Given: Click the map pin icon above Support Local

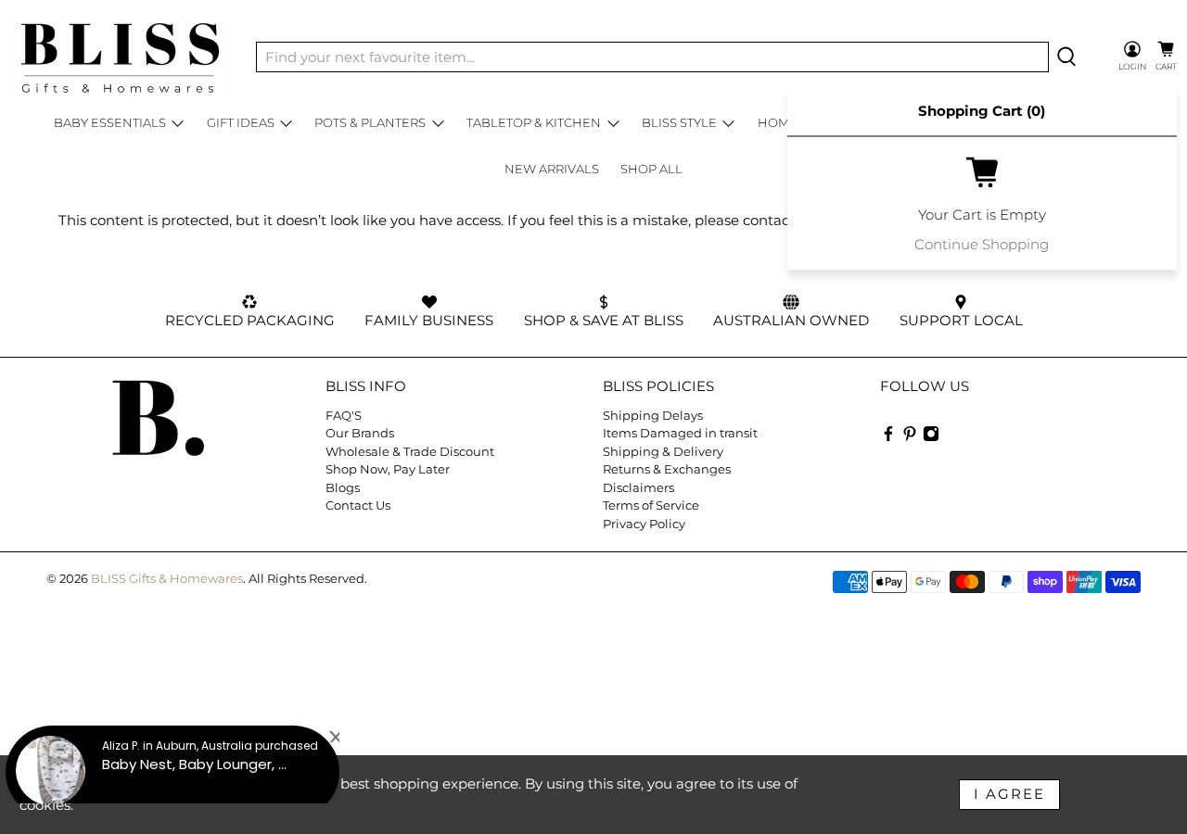Looking at the screenshot, I should 961,301.
